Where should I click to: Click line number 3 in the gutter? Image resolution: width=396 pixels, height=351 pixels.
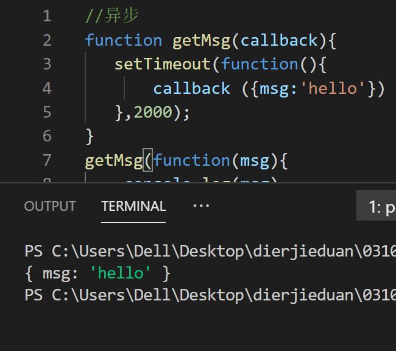click(x=48, y=64)
